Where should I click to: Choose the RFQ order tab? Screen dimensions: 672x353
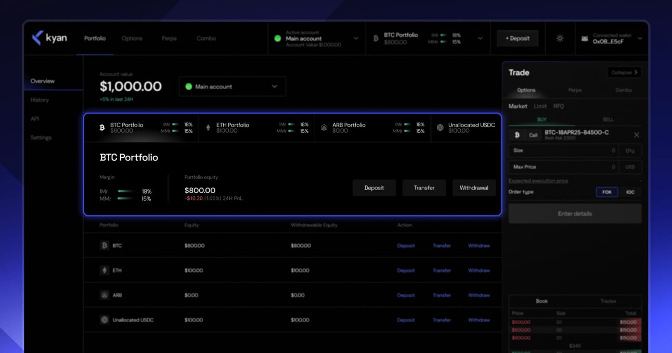click(x=559, y=106)
